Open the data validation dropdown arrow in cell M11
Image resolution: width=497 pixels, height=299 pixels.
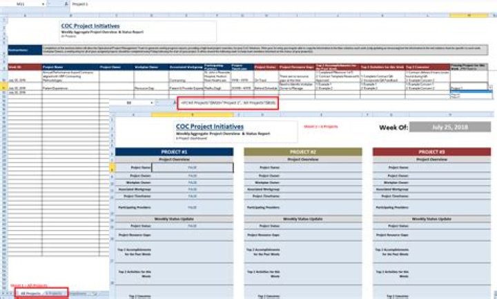click(x=490, y=87)
